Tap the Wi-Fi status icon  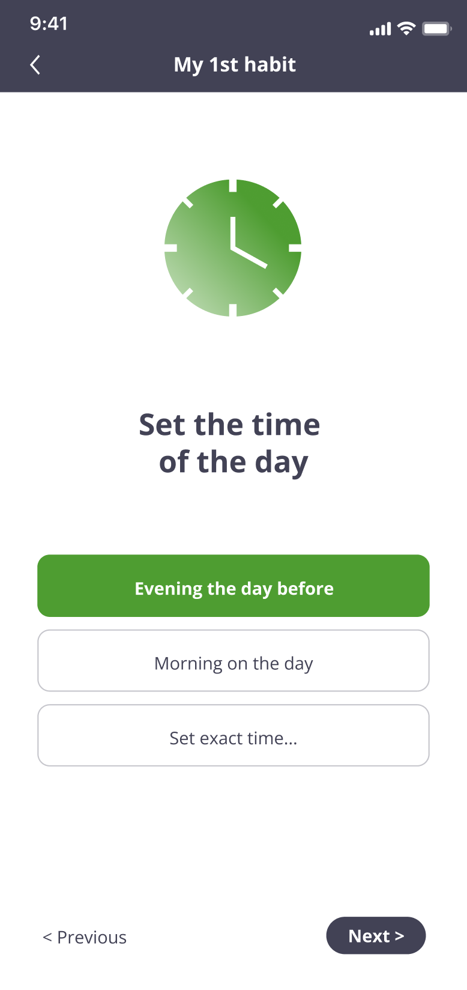coord(407,28)
